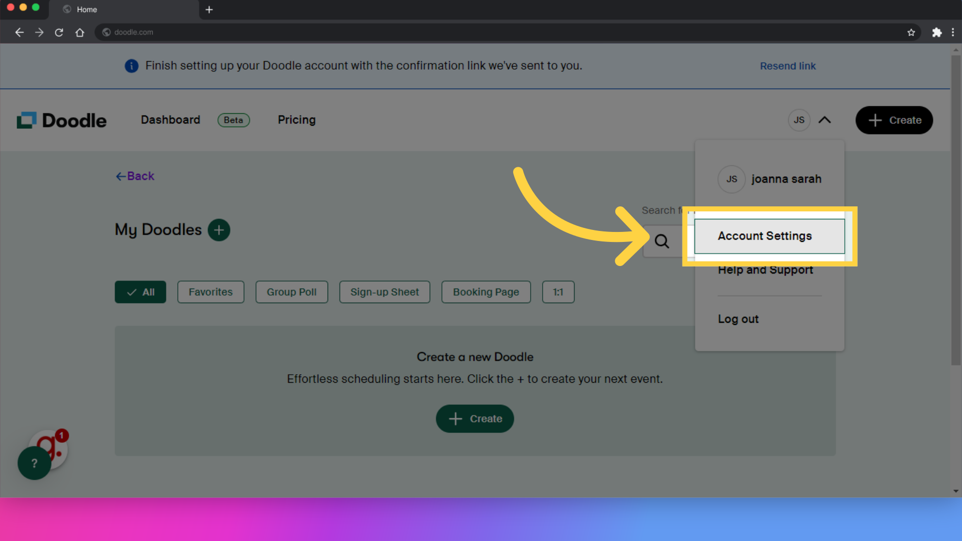The width and height of the screenshot is (962, 541).
Task: Click the info banner icon
Action: click(x=131, y=66)
